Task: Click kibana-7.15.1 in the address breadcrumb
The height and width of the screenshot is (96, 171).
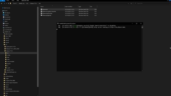Action: 33,3
